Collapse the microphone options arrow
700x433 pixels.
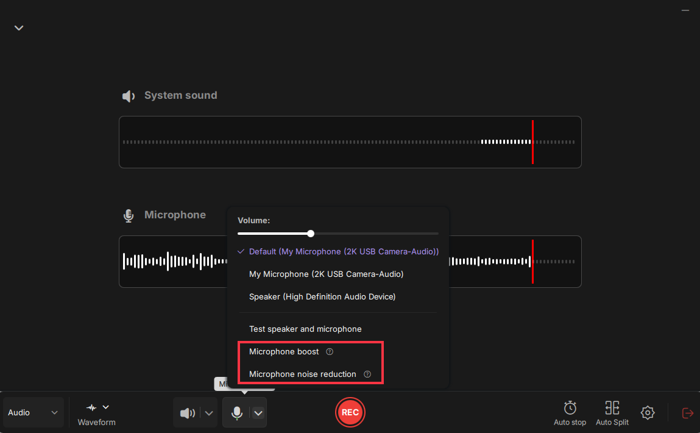[x=258, y=413]
